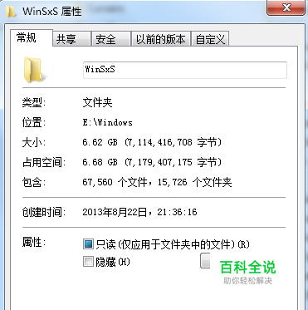Toggle the 只读 read-only checkbox
The height and width of the screenshot is (310, 308).
point(88,244)
